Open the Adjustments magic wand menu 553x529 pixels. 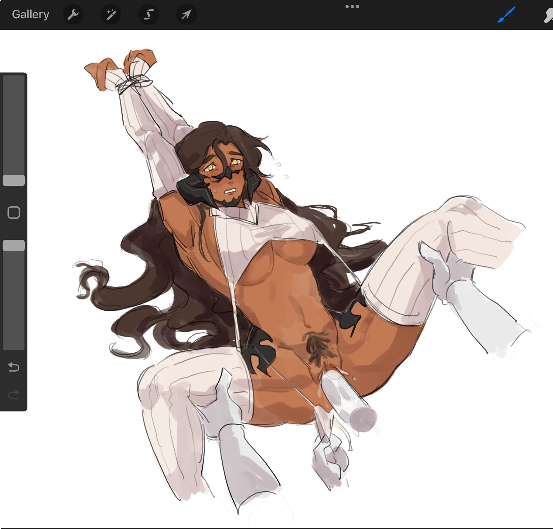[x=111, y=14]
